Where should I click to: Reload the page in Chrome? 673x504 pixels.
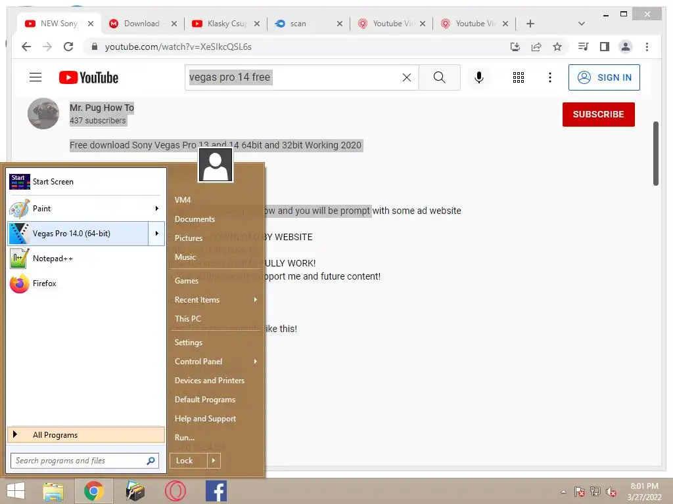68,47
